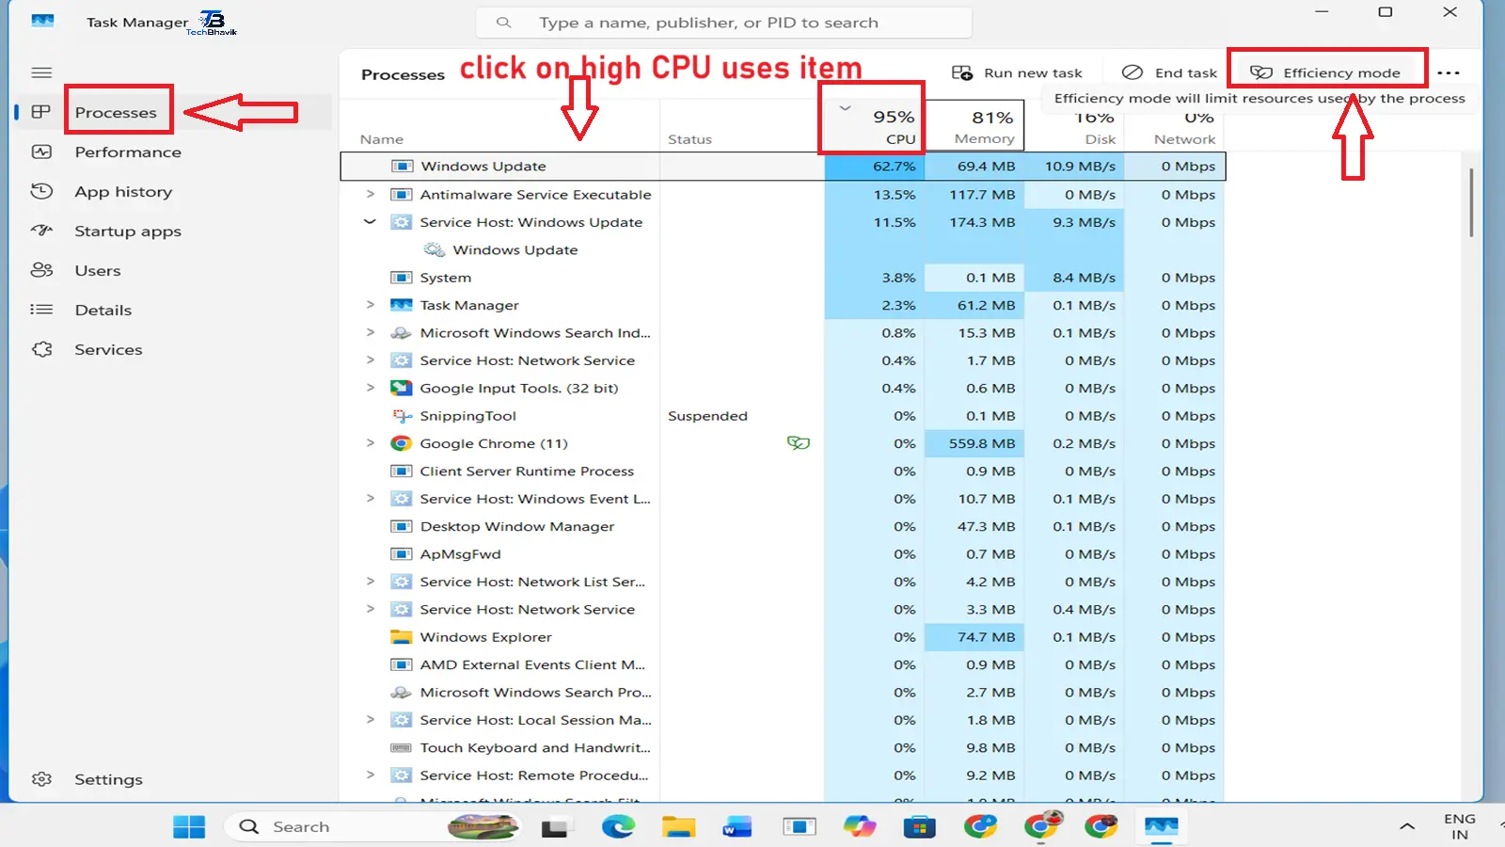Click the Google Chrome process icon
1505x847 pixels.
[x=402, y=443]
